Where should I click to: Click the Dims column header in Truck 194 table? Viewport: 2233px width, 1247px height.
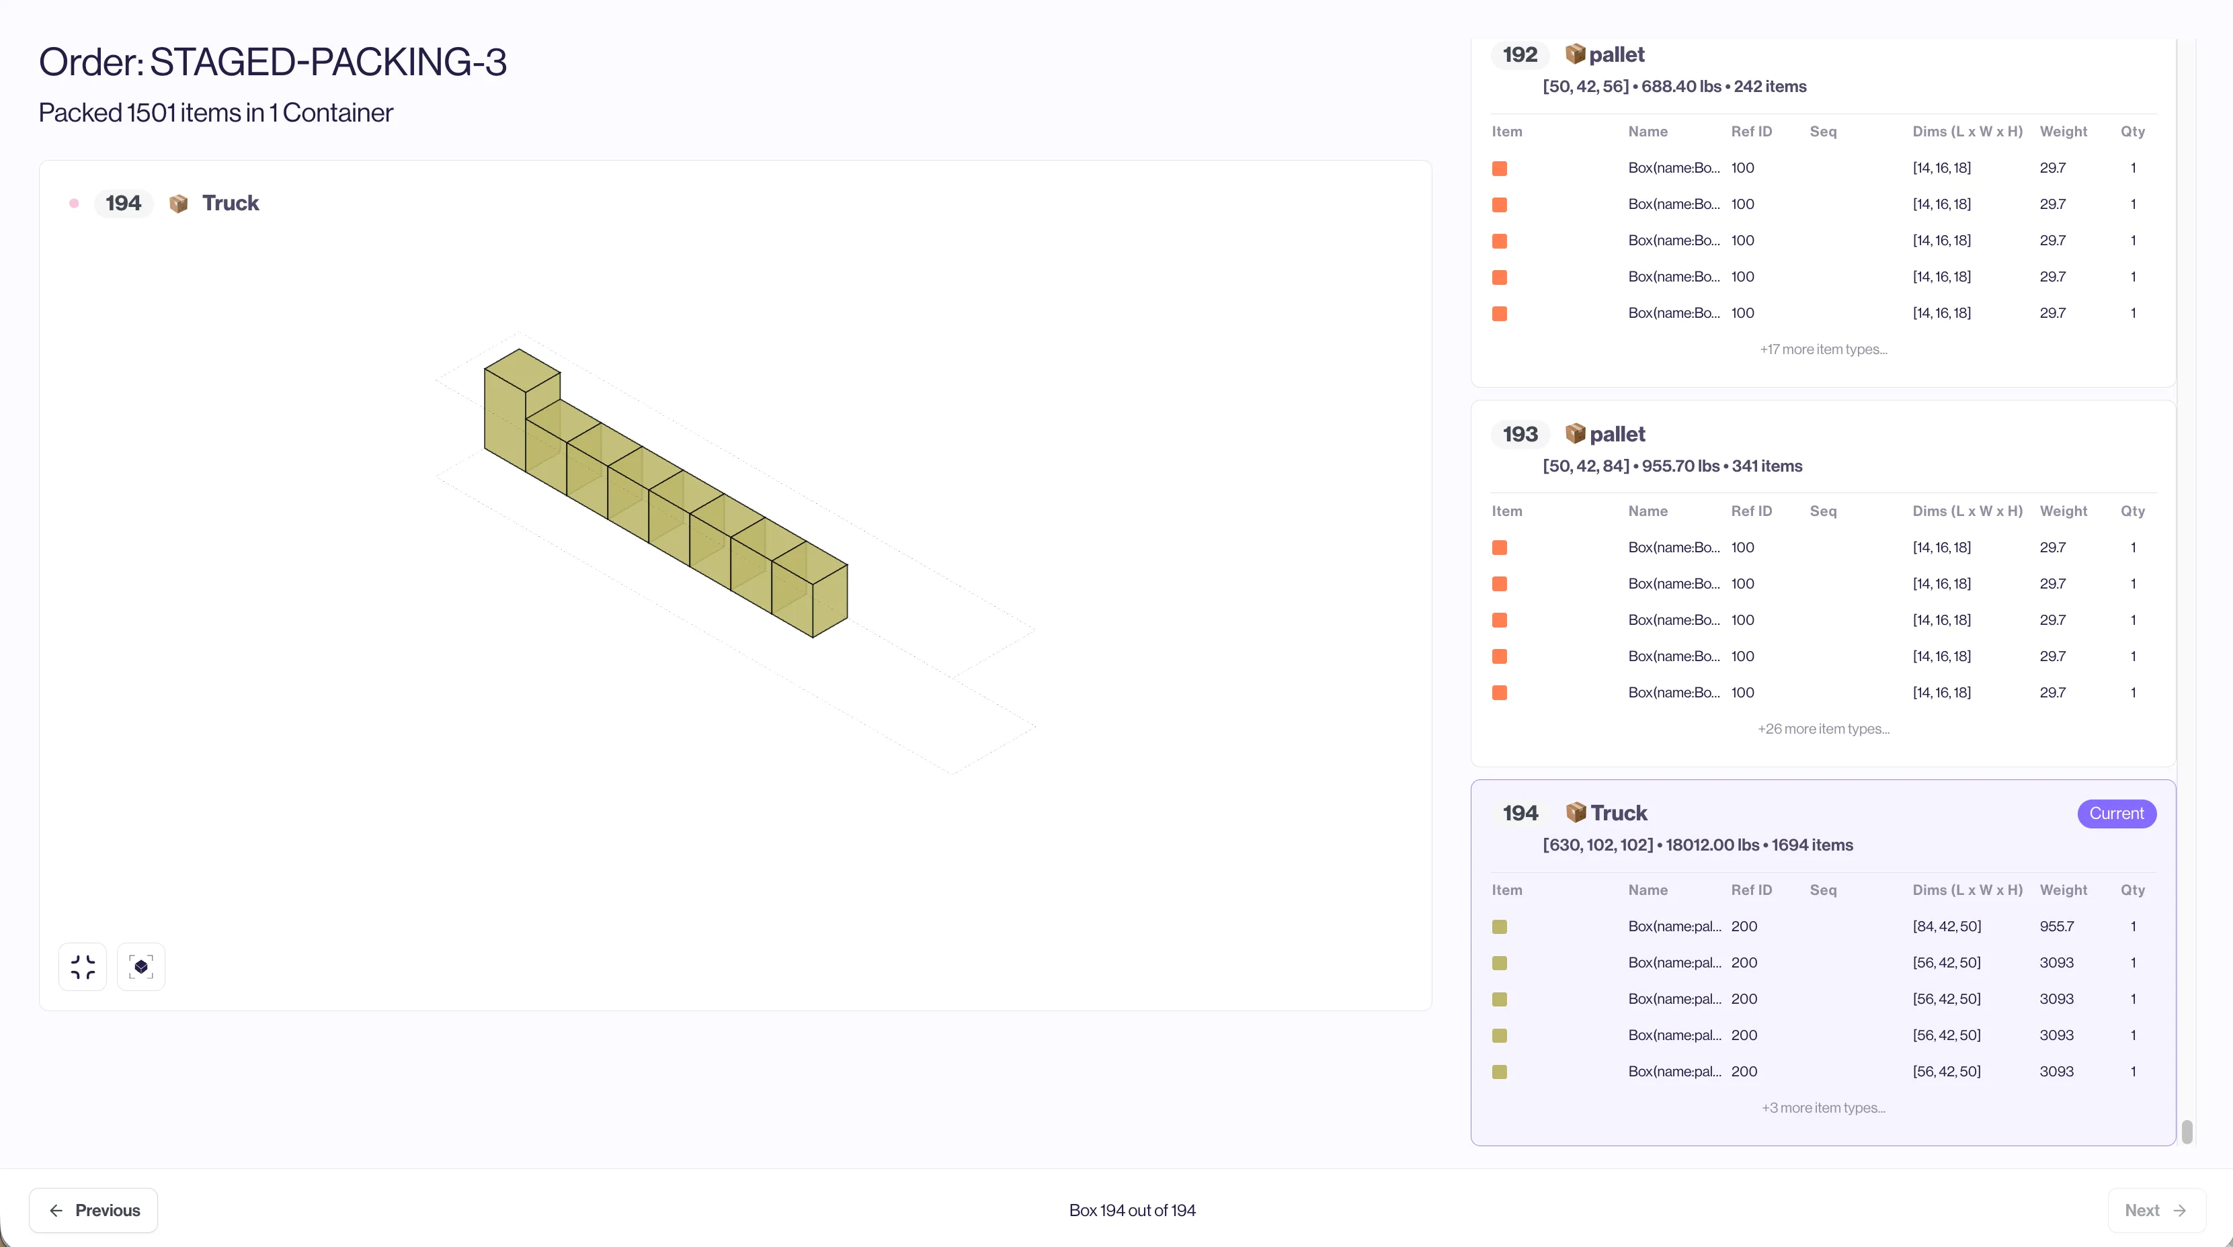pos(1967,890)
